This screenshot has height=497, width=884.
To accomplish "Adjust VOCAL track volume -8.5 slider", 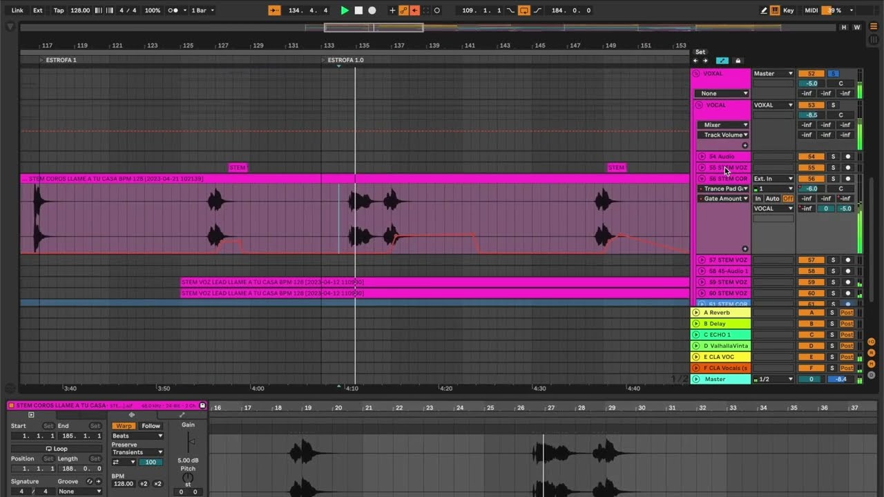I will tap(811, 115).
